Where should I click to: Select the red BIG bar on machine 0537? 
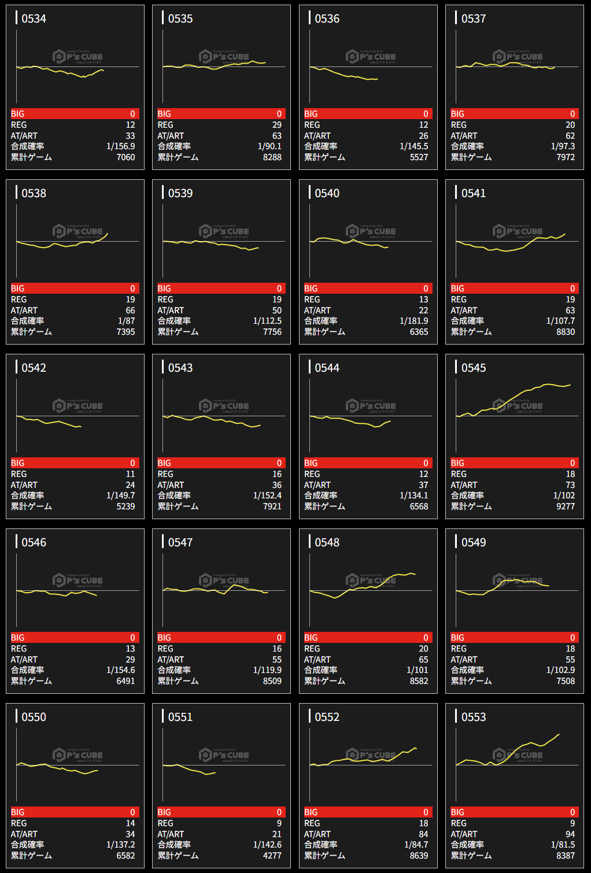click(514, 114)
